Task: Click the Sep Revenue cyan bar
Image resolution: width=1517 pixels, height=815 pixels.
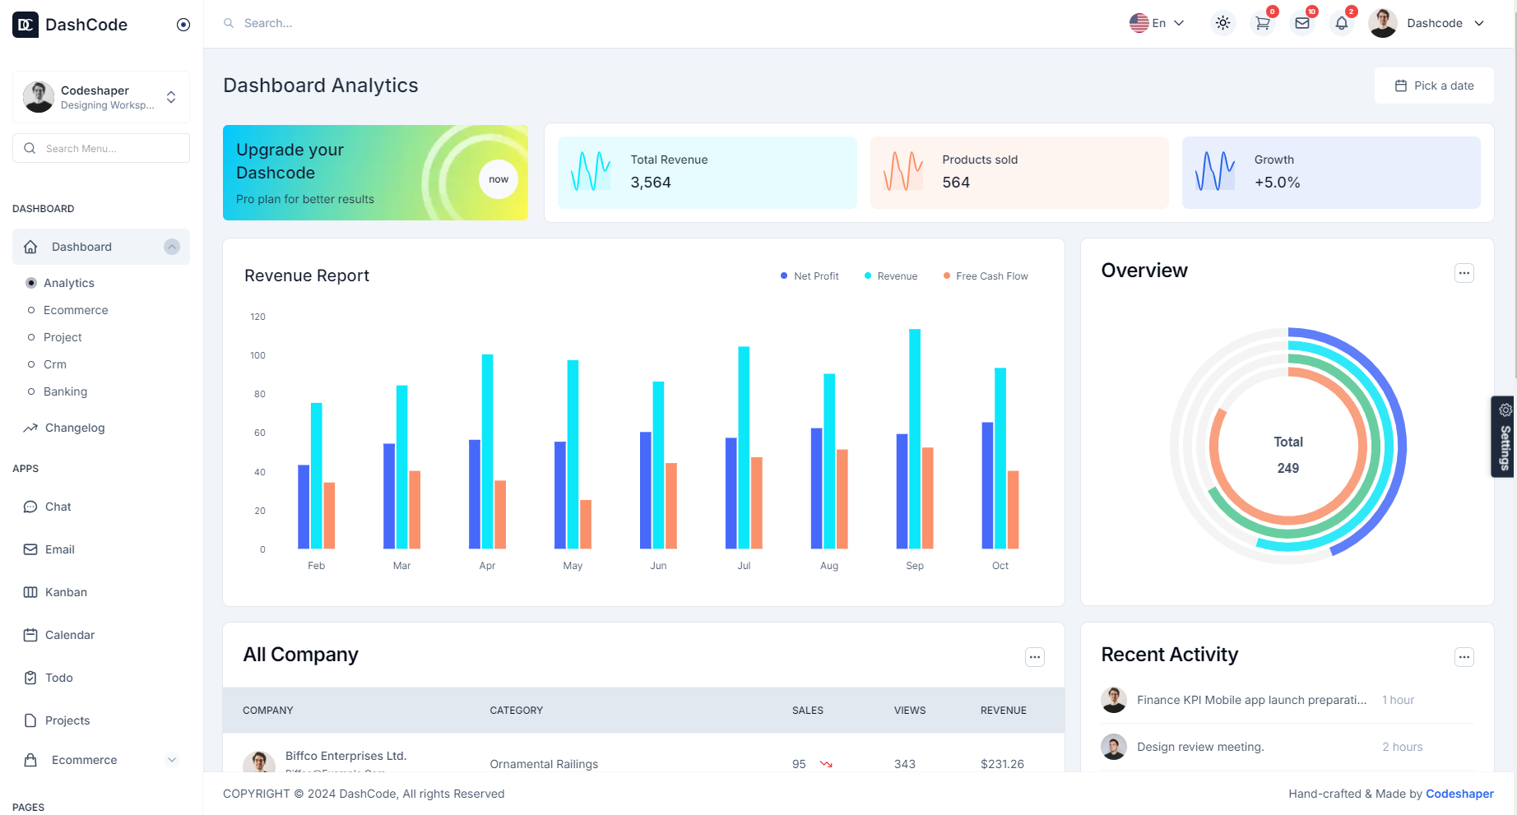Action: point(915,439)
